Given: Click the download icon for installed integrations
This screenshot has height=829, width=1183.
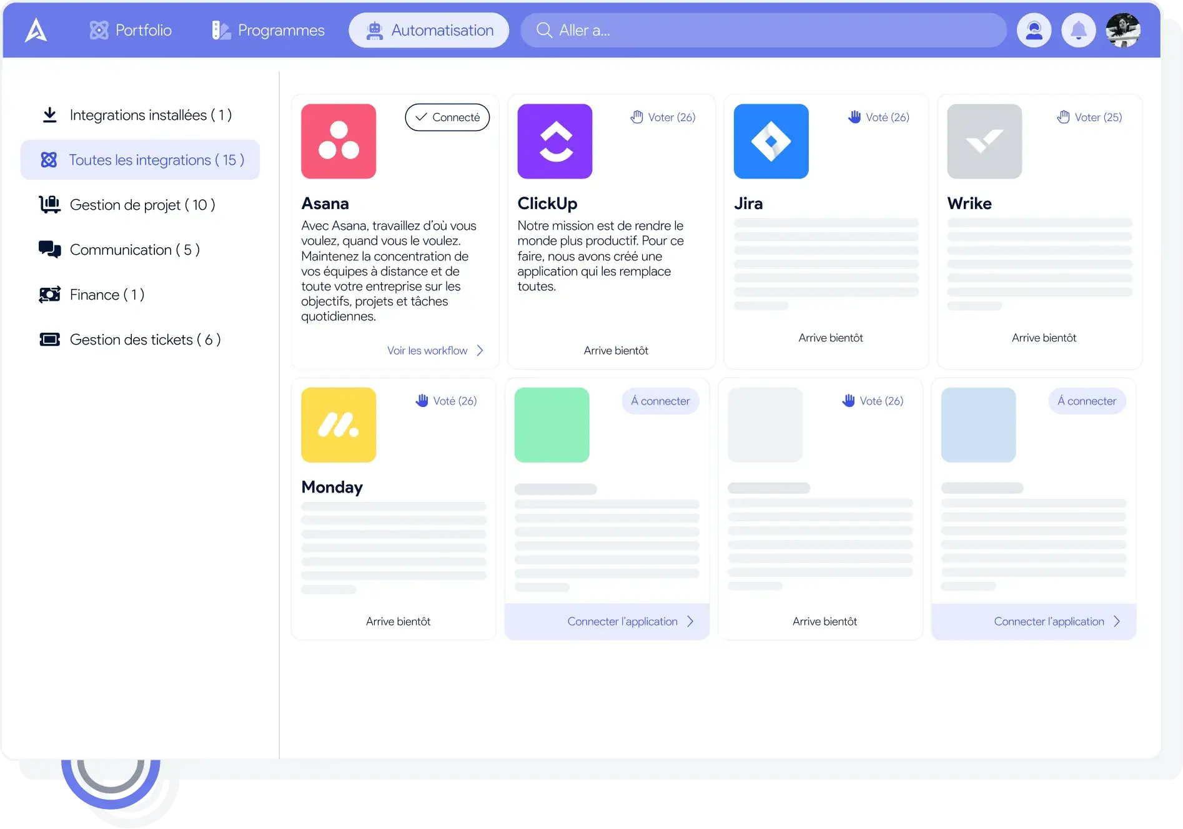Looking at the screenshot, I should (49, 115).
